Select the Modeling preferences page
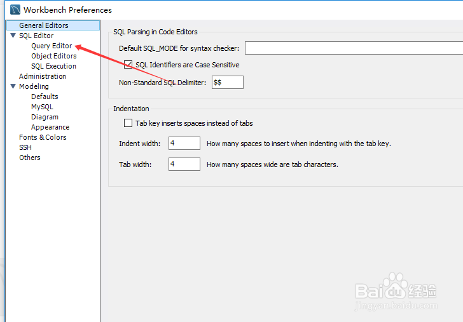The image size is (463, 322). tap(34, 86)
